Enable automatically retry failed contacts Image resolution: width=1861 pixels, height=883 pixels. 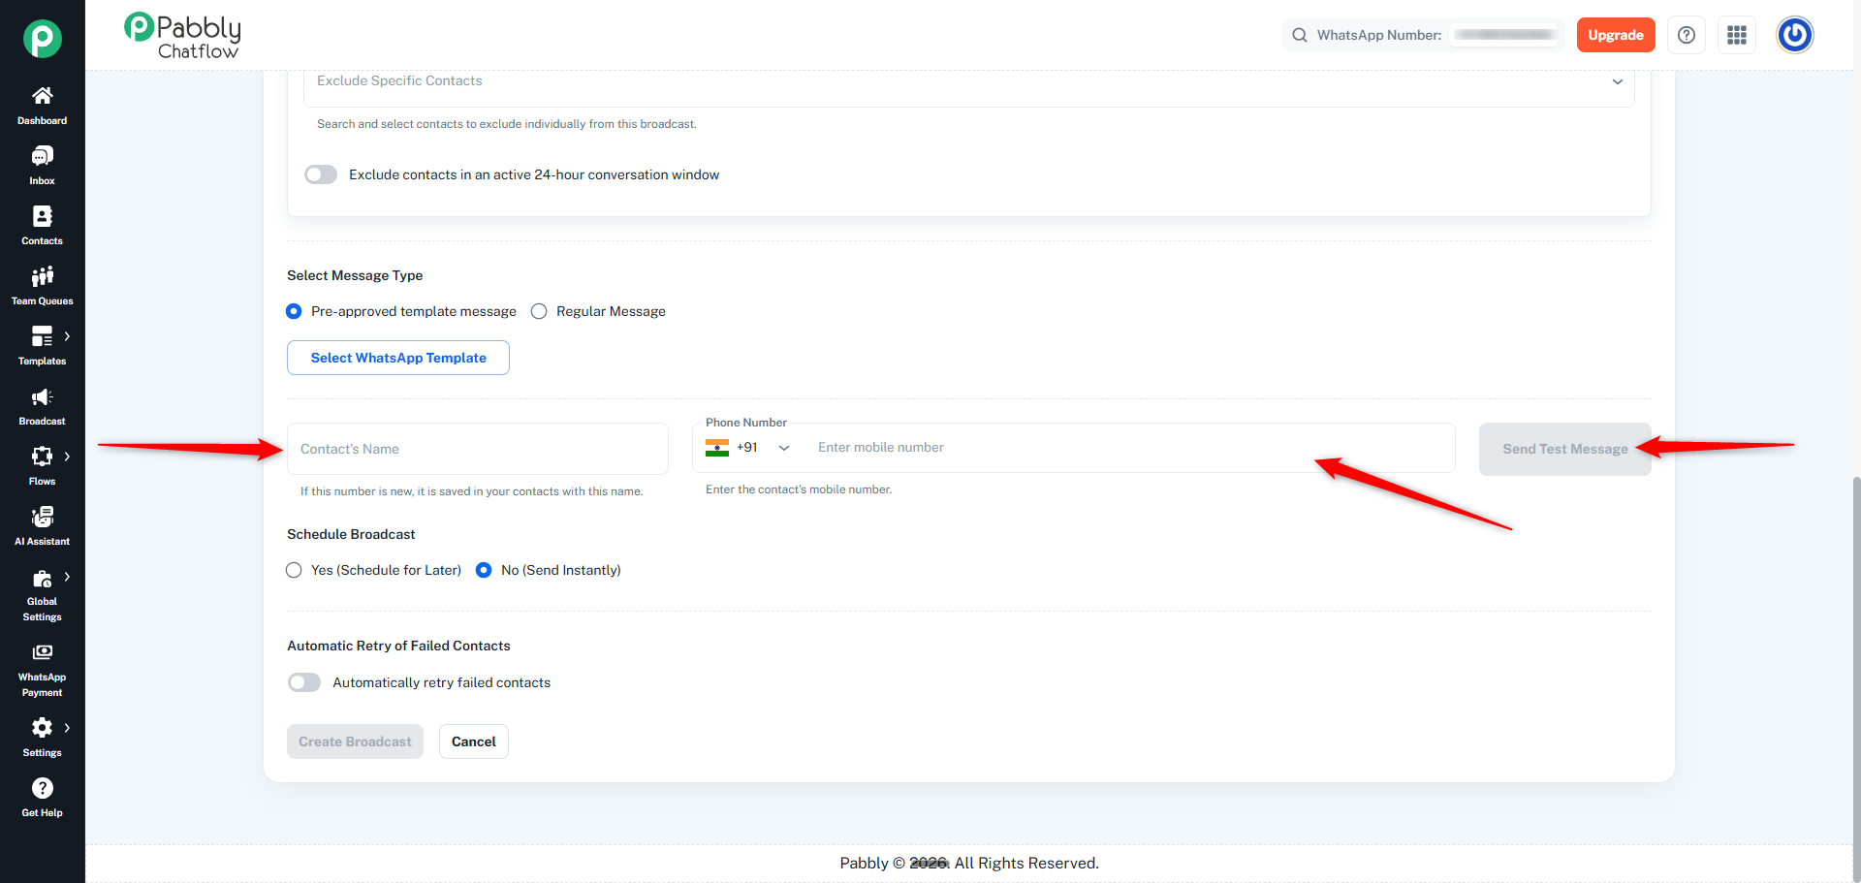[x=304, y=682]
